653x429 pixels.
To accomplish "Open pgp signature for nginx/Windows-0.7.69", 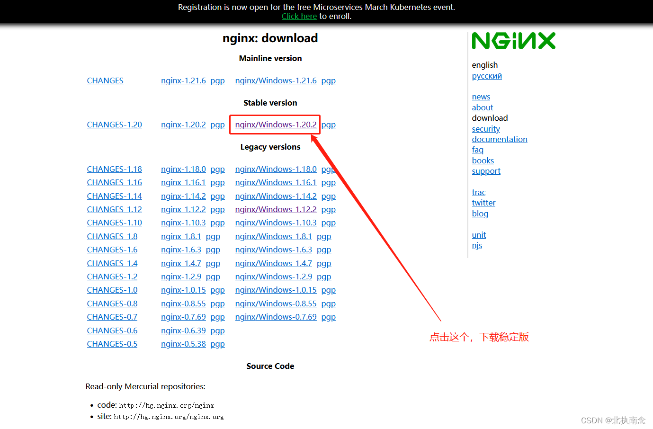I will [x=328, y=317].
